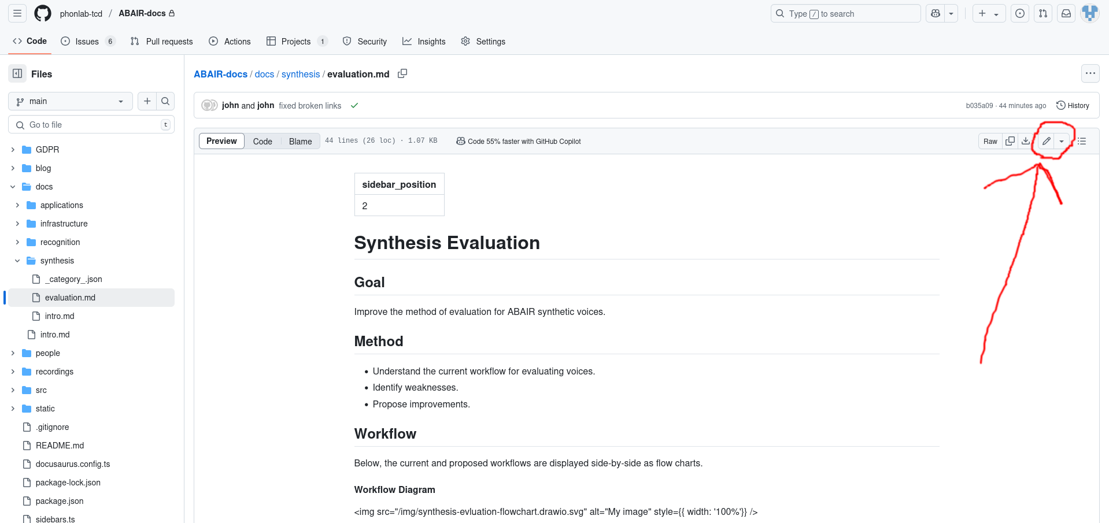Open Raw file view
The height and width of the screenshot is (523, 1109).
click(x=990, y=141)
